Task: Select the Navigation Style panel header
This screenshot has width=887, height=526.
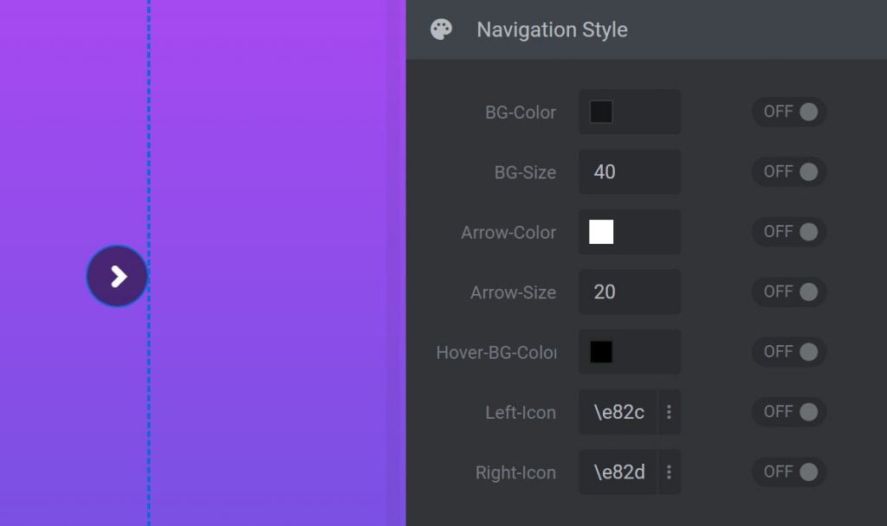Action: [x=552, y=29]
